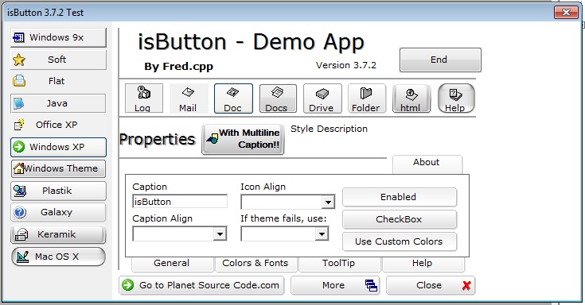Viewport: 585px width, 305px height.
Task: Toggle the CheckBox option button
Action: pyautogui.click(x=400, y=219)
